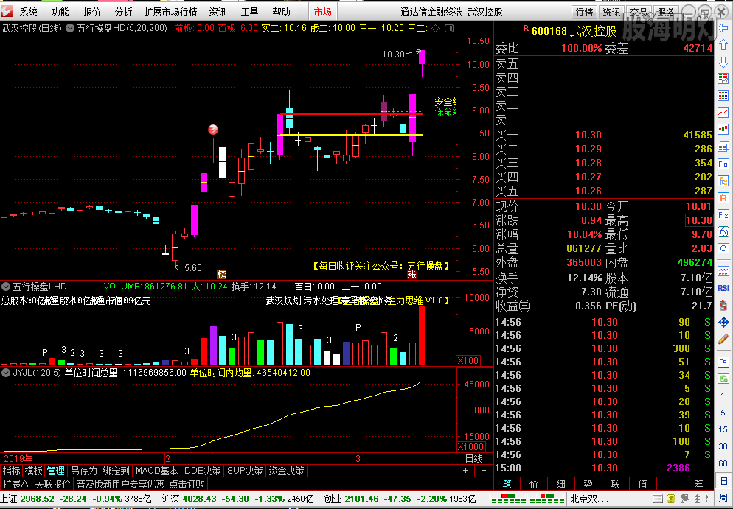Open the checklist table icon in right toolbar
Viewport: 733px width, 509px height.
tap(723, 79)
